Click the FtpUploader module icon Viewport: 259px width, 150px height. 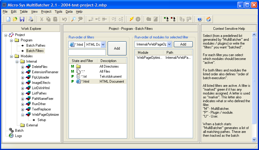tap(28, 77)
